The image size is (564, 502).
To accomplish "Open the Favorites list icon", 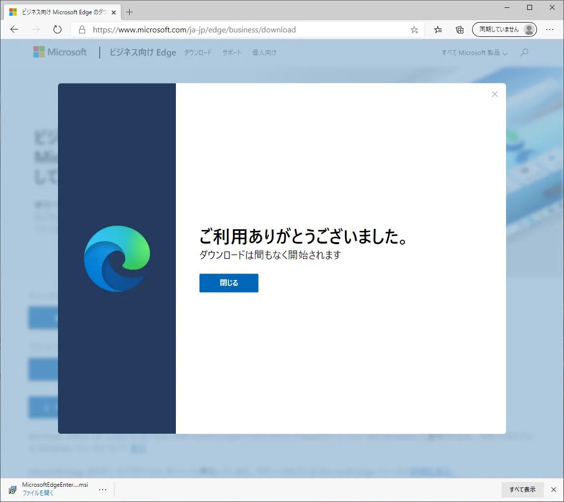I will pyautogui.click(x=438, y=30).
